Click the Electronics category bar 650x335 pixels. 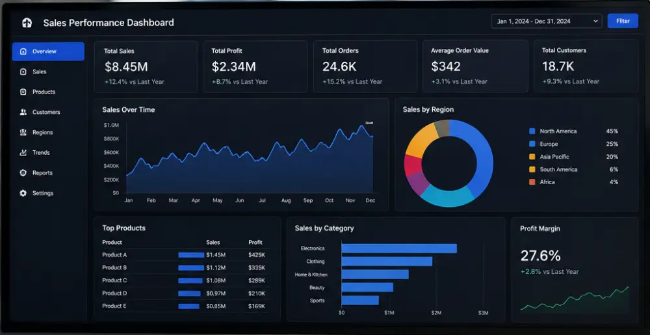(x=399, y=248)
